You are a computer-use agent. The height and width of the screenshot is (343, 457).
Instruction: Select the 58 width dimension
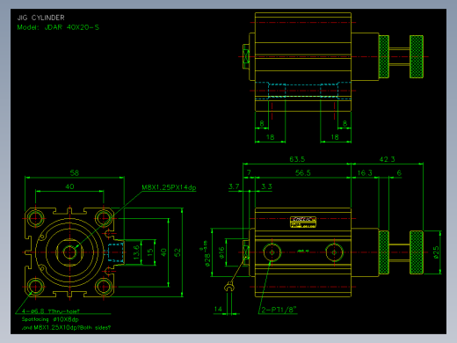coord(75,172)
